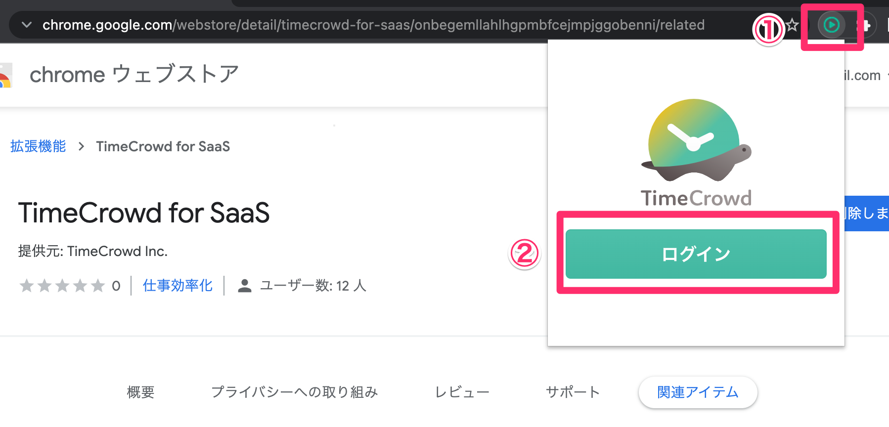Switch to the 概要 tab
Viewport: 889px width, 427px height.
click(140, 392)
